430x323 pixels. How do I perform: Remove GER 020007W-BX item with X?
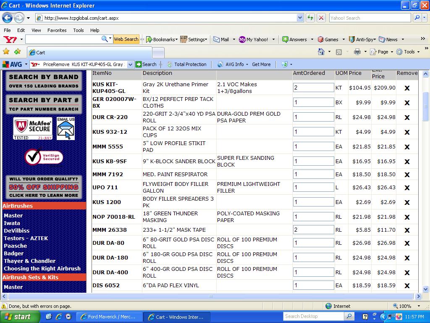407,103
